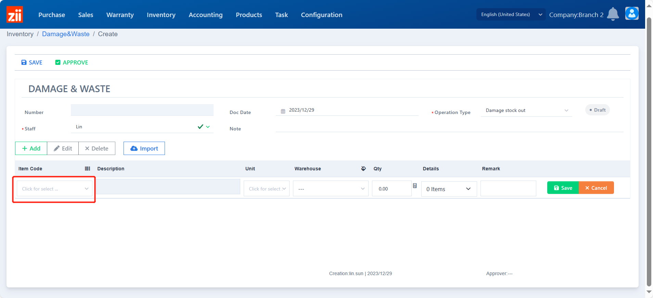
Task: Click the Remark column header
Action: pos(491,169)
